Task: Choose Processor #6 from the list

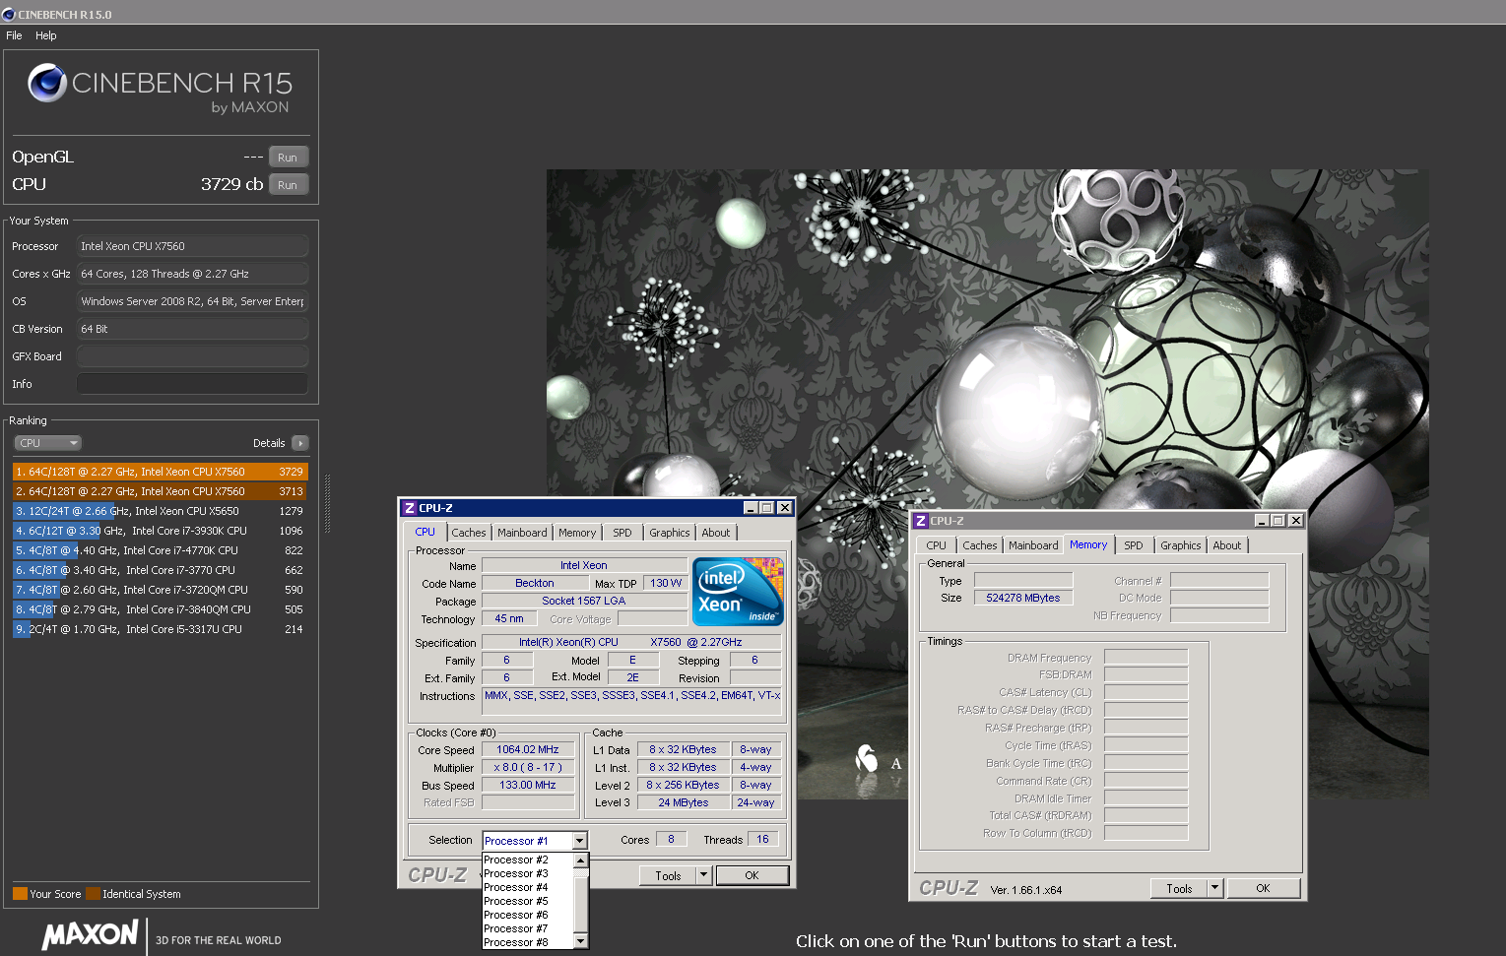Action: coord(528,915)
